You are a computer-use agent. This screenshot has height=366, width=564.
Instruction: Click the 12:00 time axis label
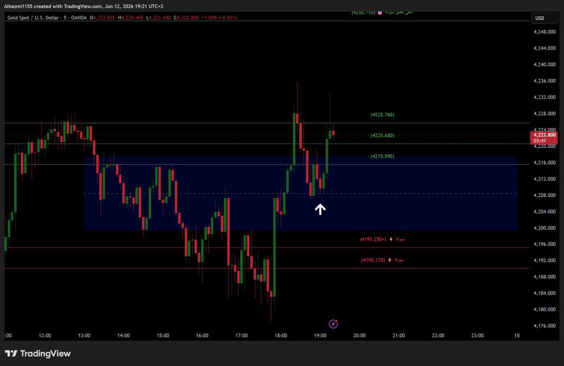coord(45,335)
